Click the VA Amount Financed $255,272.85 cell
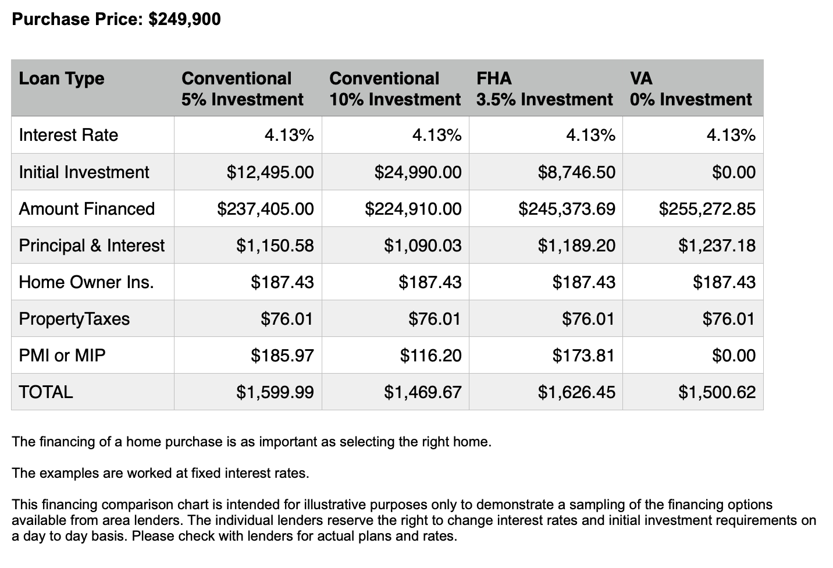The height and width of the screenshot is (568, 833). 693,208
